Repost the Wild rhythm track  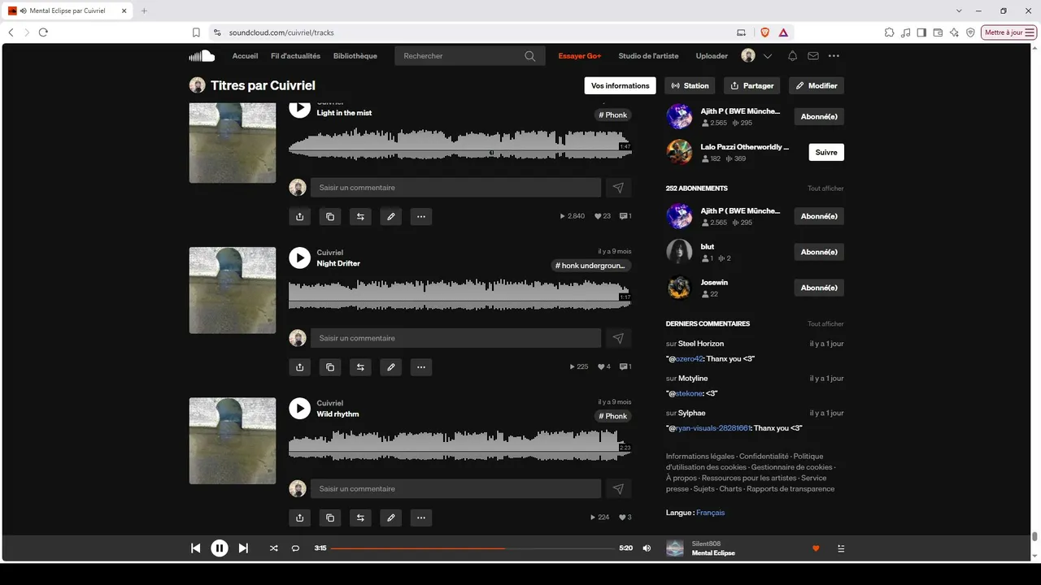pos(360,518)
